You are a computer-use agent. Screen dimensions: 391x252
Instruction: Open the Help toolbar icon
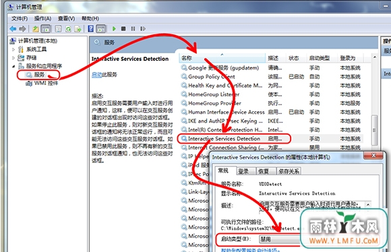[91, 29]
